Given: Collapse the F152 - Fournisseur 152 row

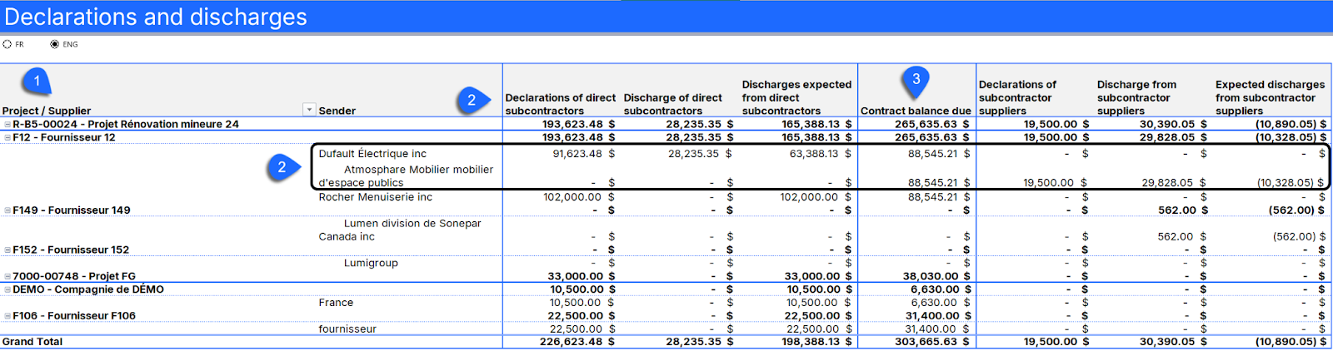Looking at the screenshot, I should click(7, 250).
